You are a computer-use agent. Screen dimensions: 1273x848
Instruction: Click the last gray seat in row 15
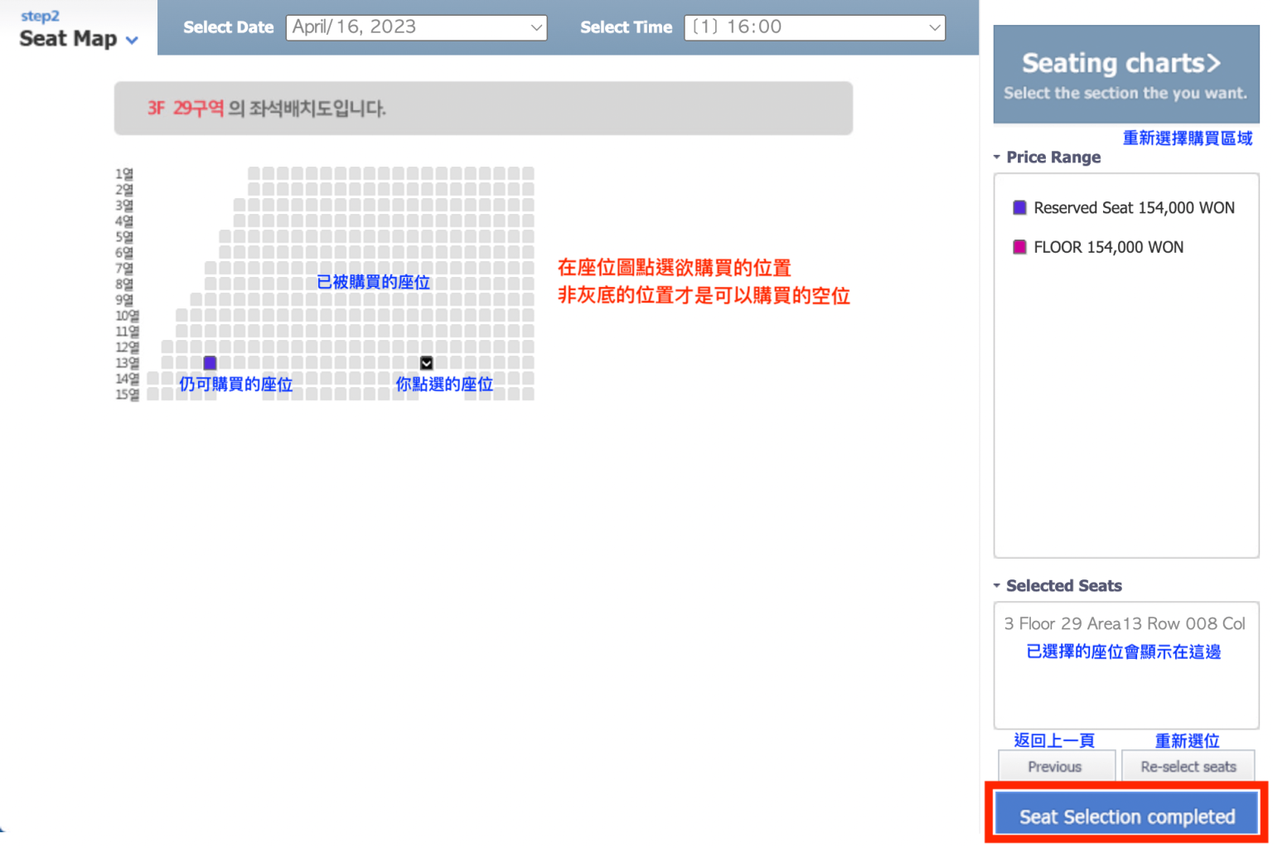pyautogui.click(x=528, y=395)
